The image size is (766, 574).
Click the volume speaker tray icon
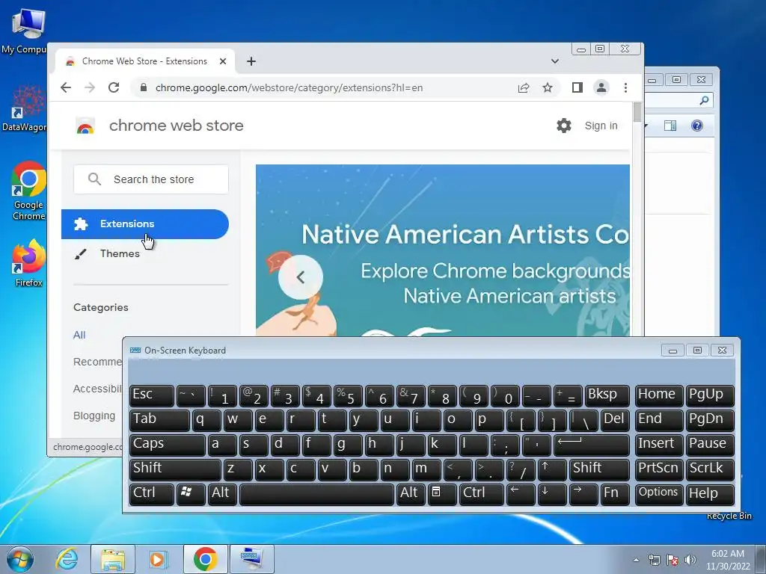(690, 560)
